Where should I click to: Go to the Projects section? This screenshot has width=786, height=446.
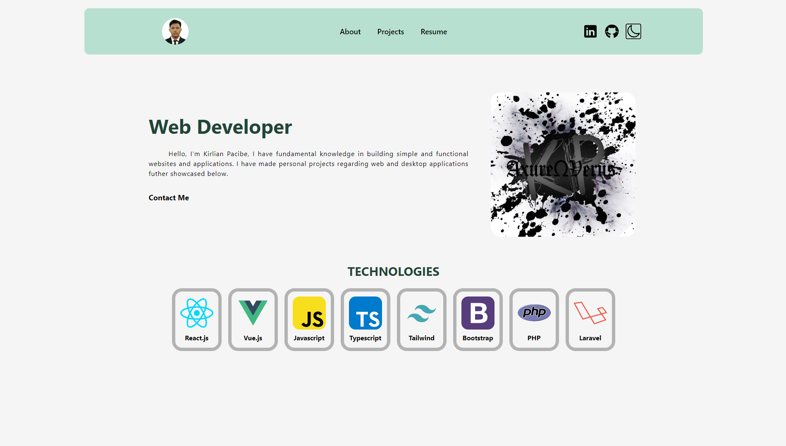pyautogui.click(x=390, y=32)
